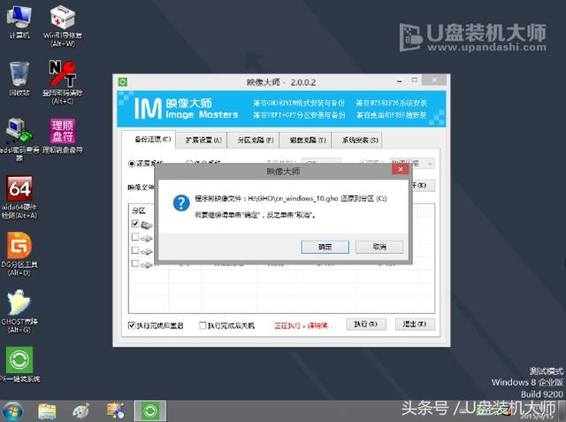The width and height of the screenshot is (566, 422).
Task: Click the Execute (R) button
Action: click(x=365, y=324)
